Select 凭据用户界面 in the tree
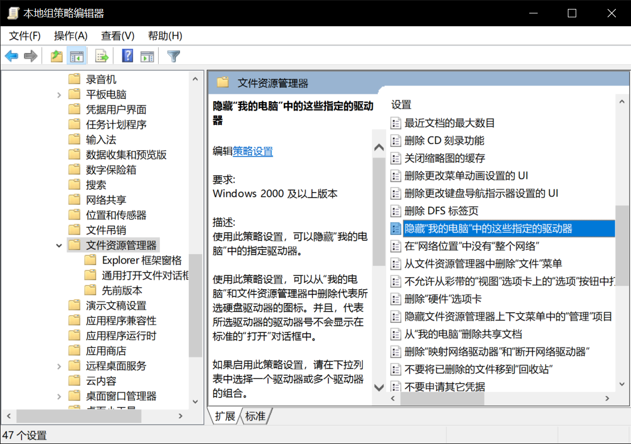This screenshot has width=631, height=444. pyautogui.click(x=116, y=110)
